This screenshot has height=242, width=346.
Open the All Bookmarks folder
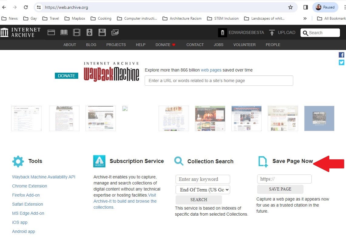pyautogui.click(x=331, y=18)
